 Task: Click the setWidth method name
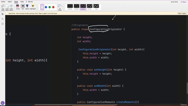pos(99,86)
